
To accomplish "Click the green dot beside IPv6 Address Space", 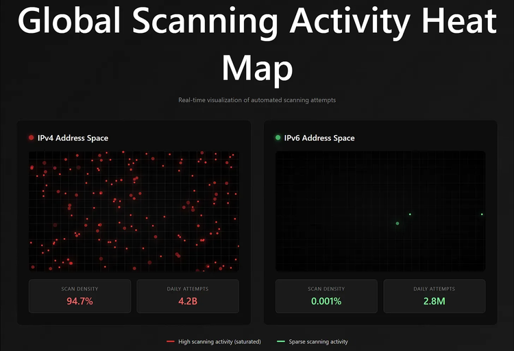I will tap(278, 138).
